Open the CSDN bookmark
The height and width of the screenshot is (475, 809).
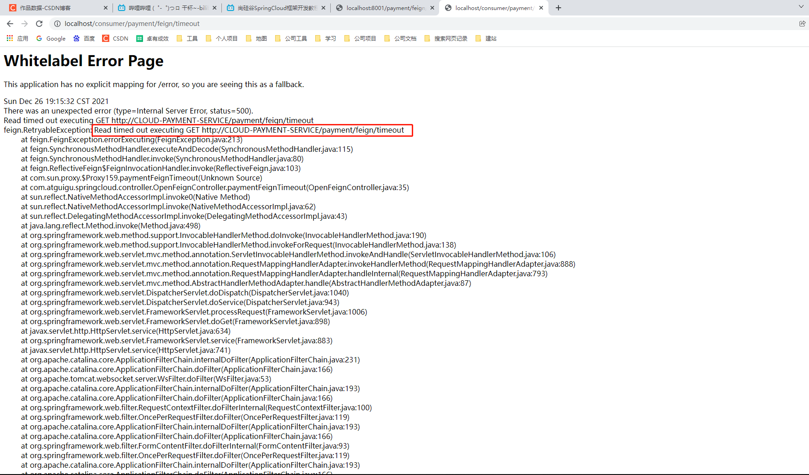click(115, 38)
